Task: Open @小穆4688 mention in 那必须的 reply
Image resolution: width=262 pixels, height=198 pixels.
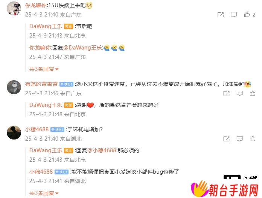Action: point(102,150)
